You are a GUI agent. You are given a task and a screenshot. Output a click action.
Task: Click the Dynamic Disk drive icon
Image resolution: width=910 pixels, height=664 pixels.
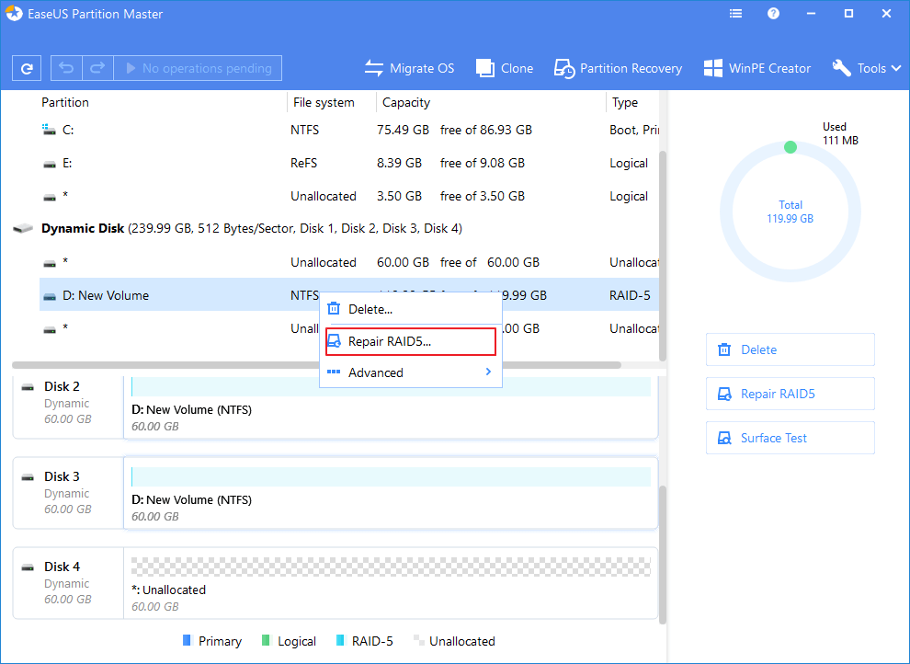coord(23,229)
